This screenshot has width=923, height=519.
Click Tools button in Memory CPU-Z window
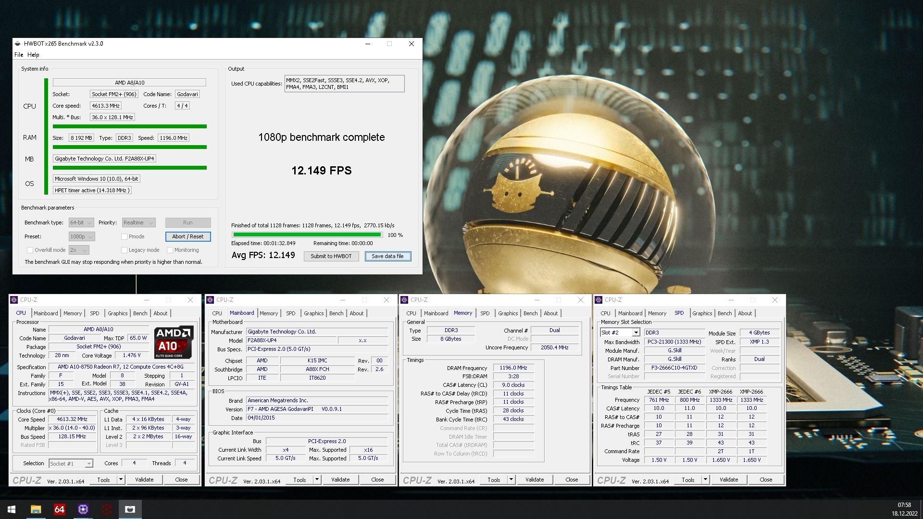pos(494,480)
